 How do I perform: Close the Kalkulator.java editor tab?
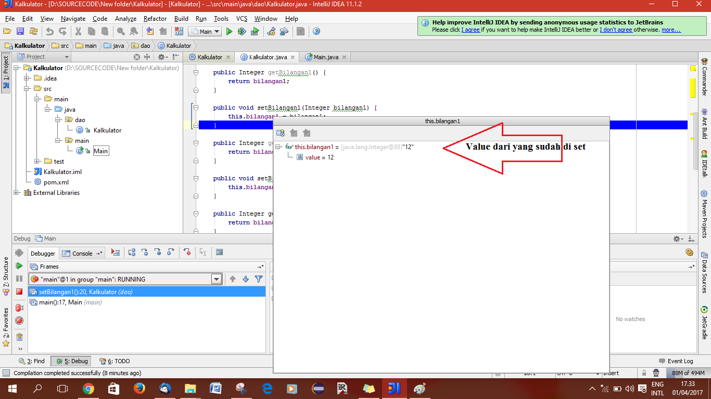coord(293,57)
